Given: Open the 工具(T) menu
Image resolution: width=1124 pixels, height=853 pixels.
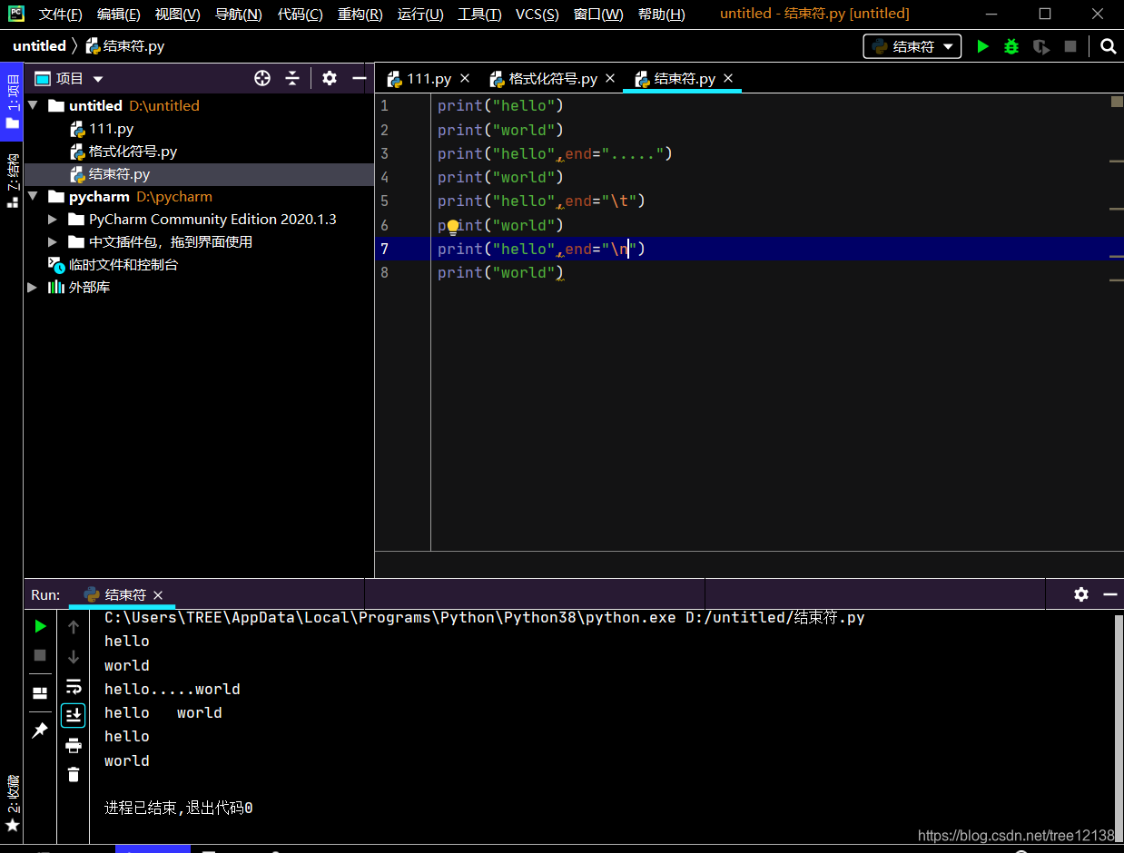Looking at the screenshot, I should pos(479,14).
